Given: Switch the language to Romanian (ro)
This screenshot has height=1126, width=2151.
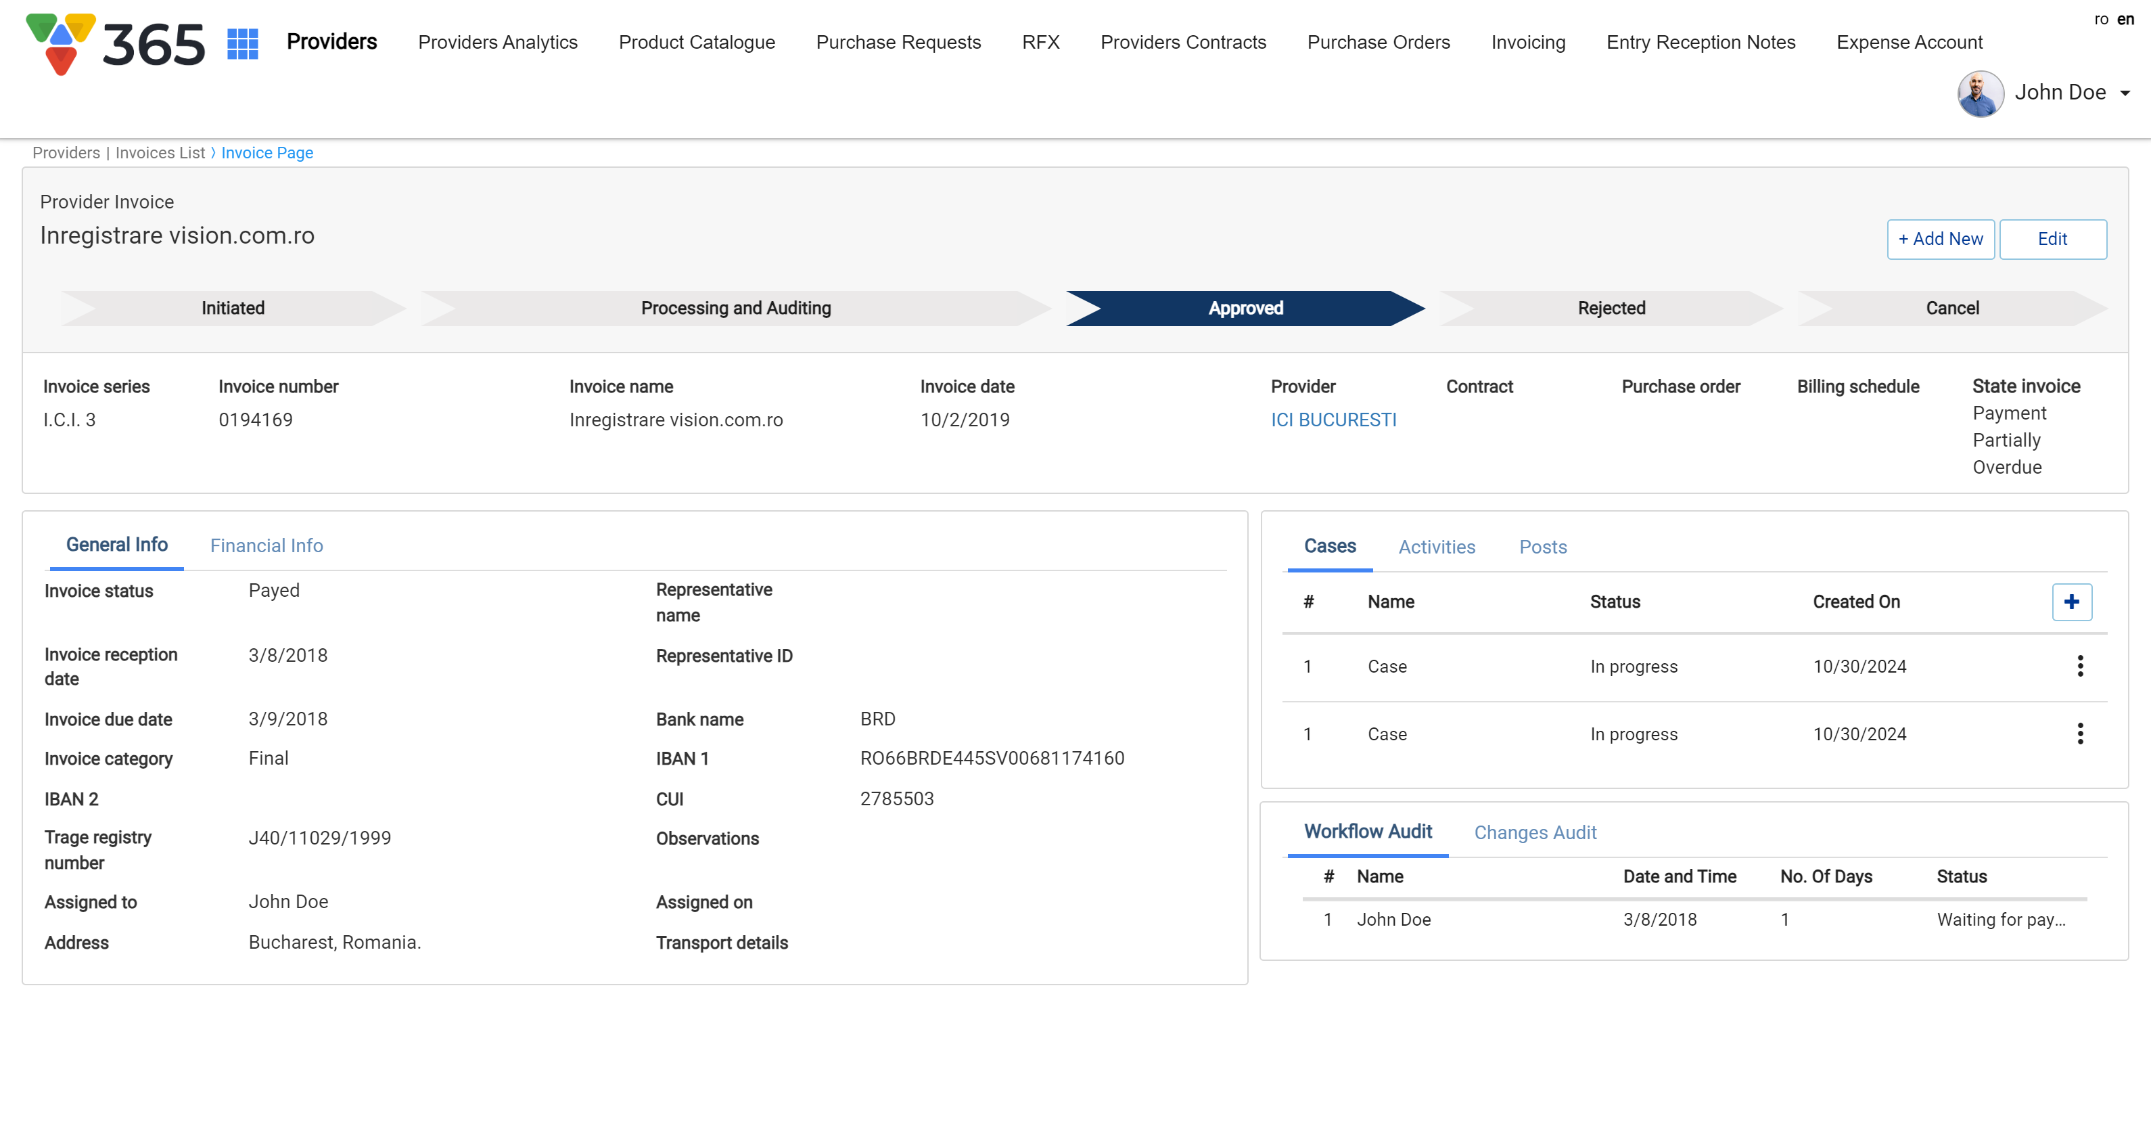Looking at the screenshot, I should point(2101,19).
